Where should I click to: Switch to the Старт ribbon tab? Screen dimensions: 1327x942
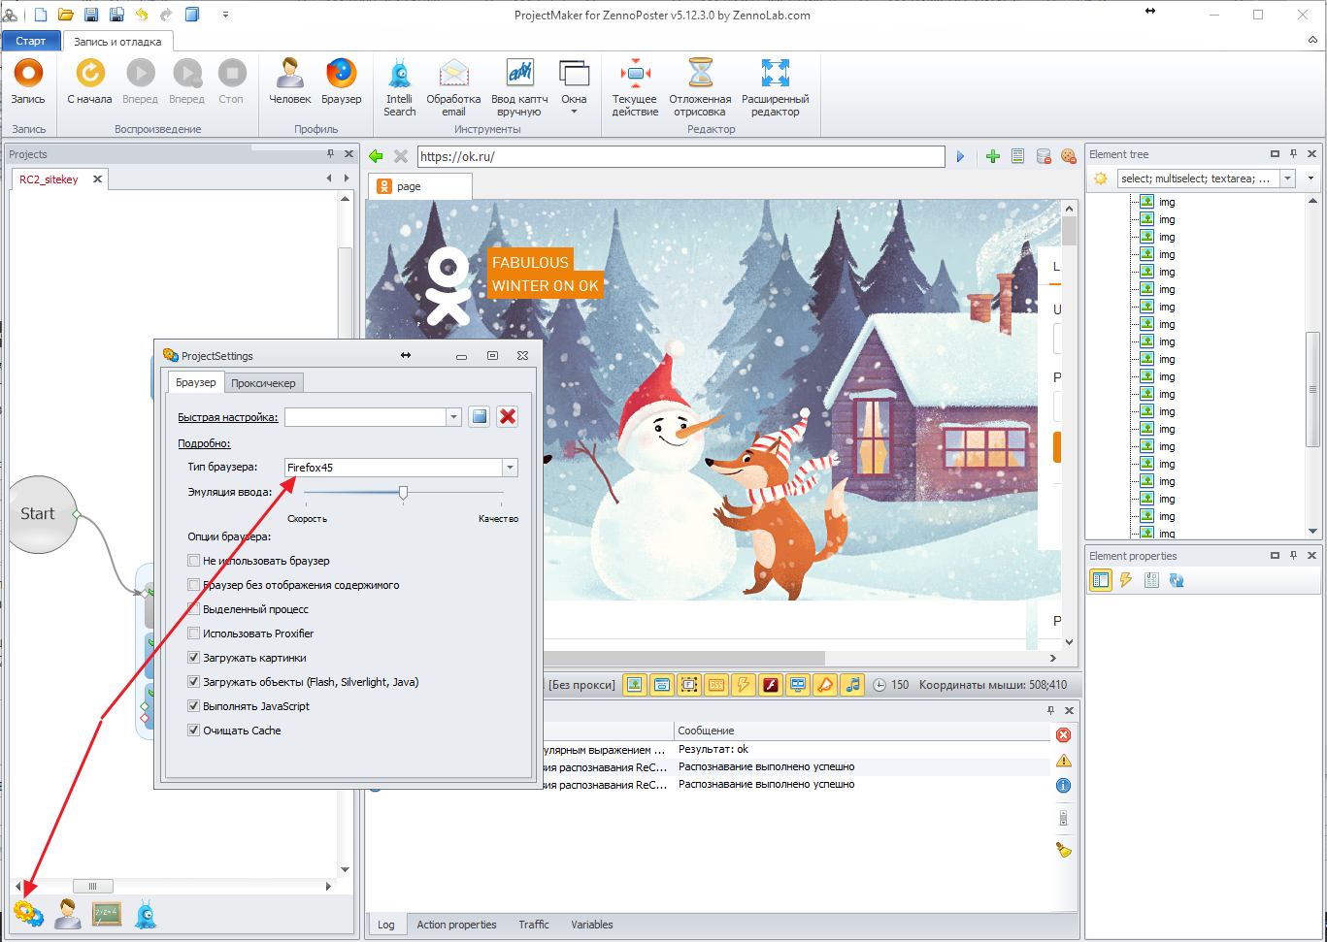click(x=31, y=41)
